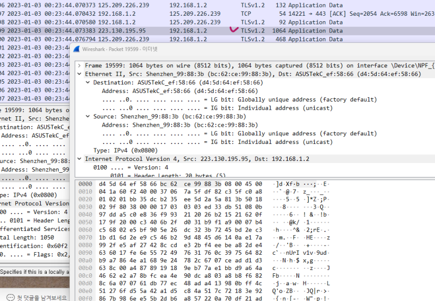Click hex offset 0010 row bytes
This screenshot has height=301, width=435.
coord(181,192)
